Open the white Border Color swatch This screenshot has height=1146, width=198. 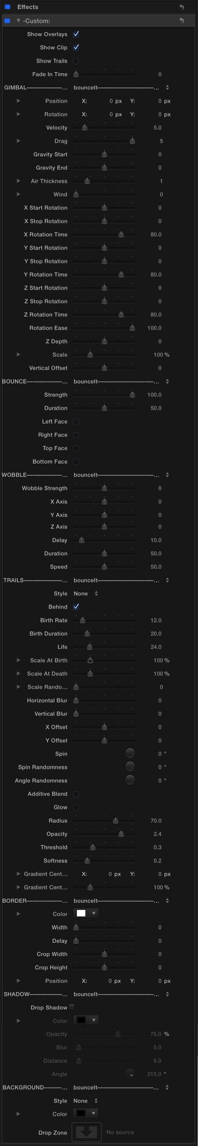pyautogui.click(x=81, y=913)
